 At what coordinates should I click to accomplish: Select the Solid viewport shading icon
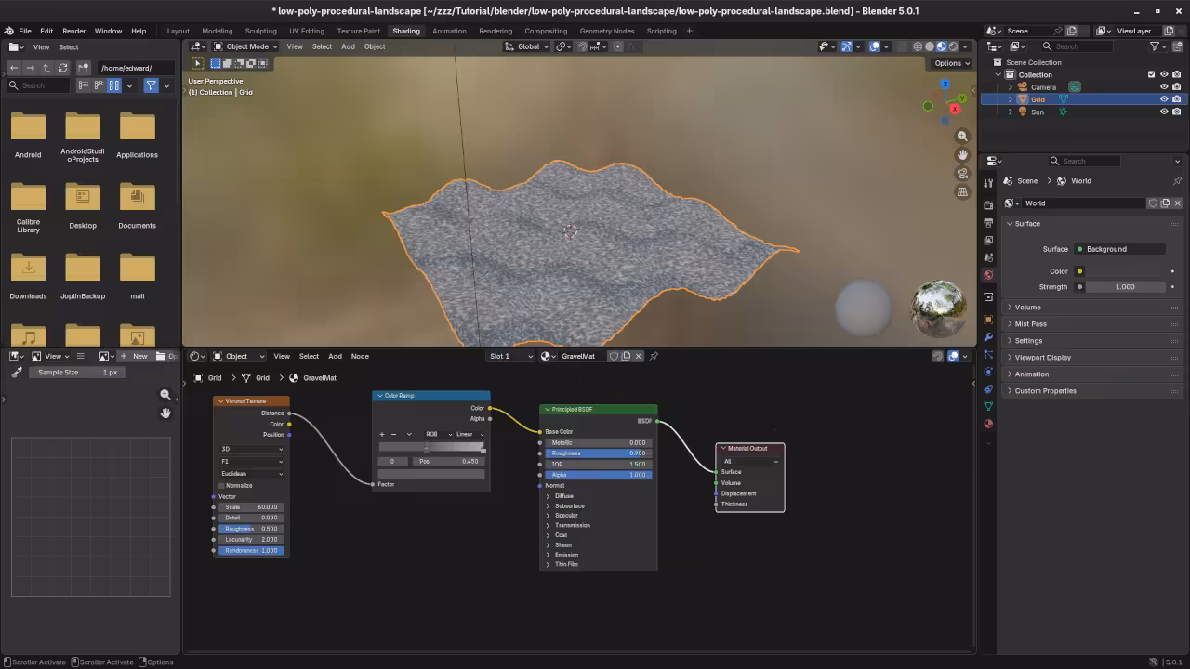[929, 46]
